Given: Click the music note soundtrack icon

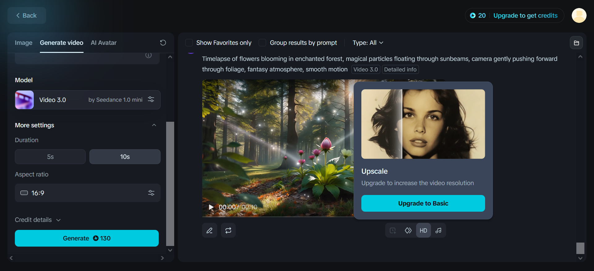Looking at the screenshot, I should point(438,231).
